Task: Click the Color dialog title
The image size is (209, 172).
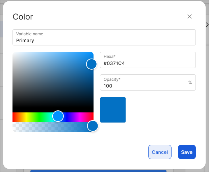Action: (x=23, y=17)
